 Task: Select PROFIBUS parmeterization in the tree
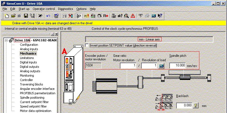(38, 93)
